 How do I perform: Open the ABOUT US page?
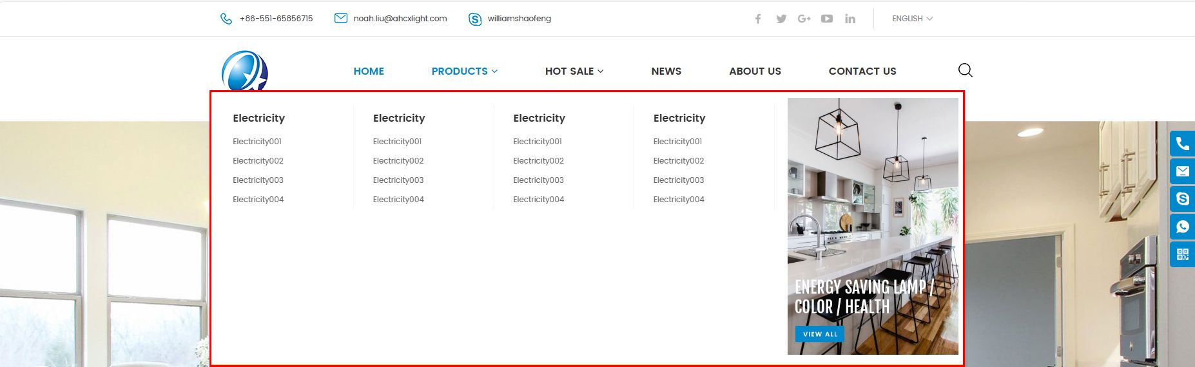point(755,71)
